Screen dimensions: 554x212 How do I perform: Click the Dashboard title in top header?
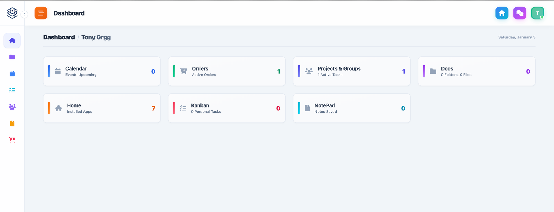[x=69, y=13]
